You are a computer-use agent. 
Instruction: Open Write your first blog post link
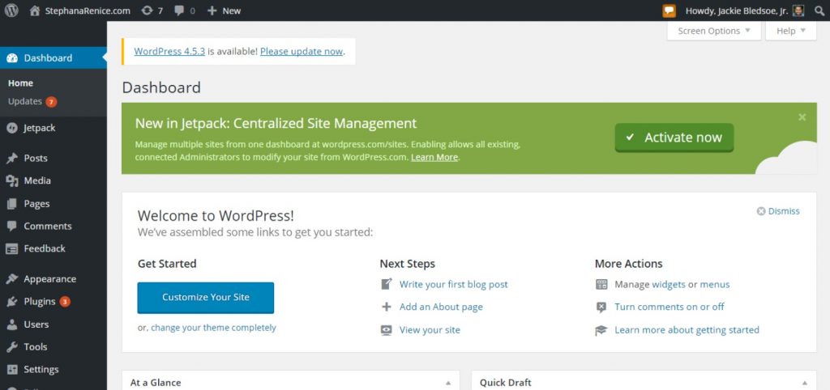pyautogui.click(x=453, y=284)
